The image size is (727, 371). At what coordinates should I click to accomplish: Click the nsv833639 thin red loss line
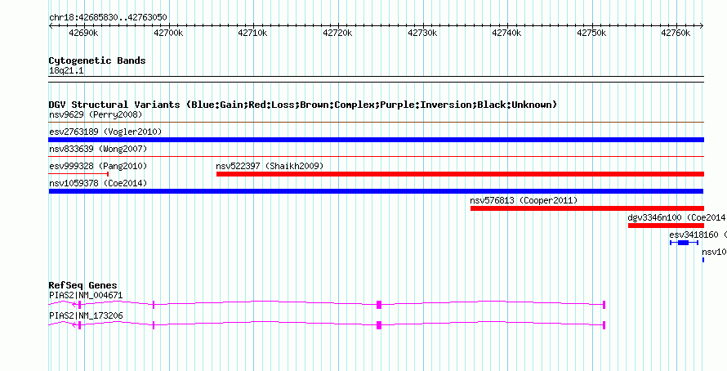[x=376, y=157]
